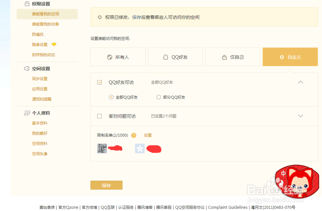
Task: Click the 保存 button
Action: pos(106,185)
